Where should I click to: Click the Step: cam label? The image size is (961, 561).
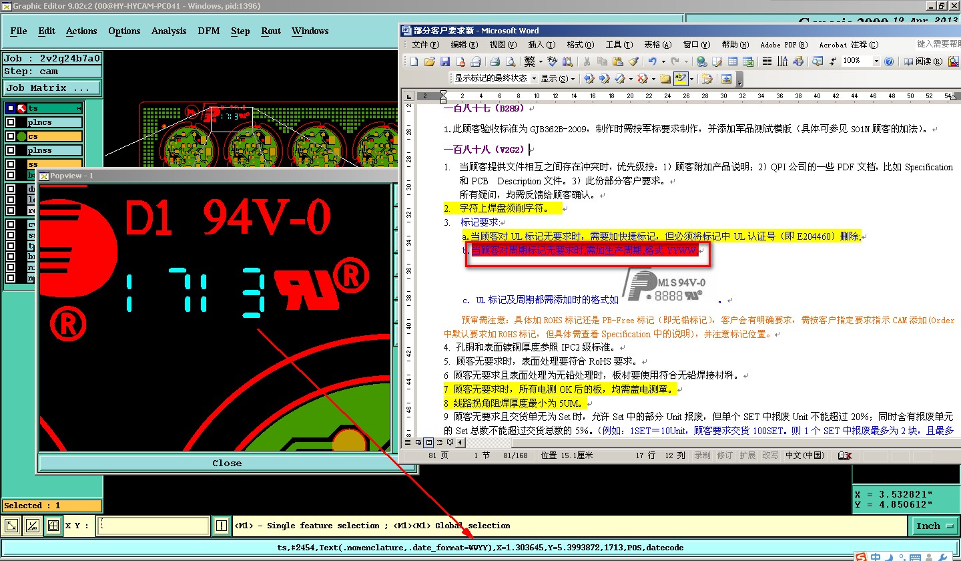point(52,71)
